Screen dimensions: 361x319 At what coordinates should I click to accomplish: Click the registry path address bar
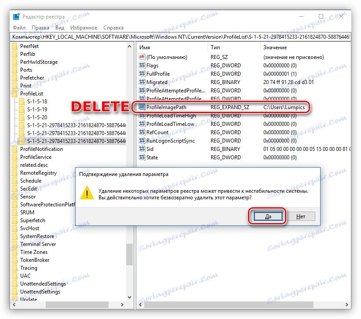click(x=180, y=37)
